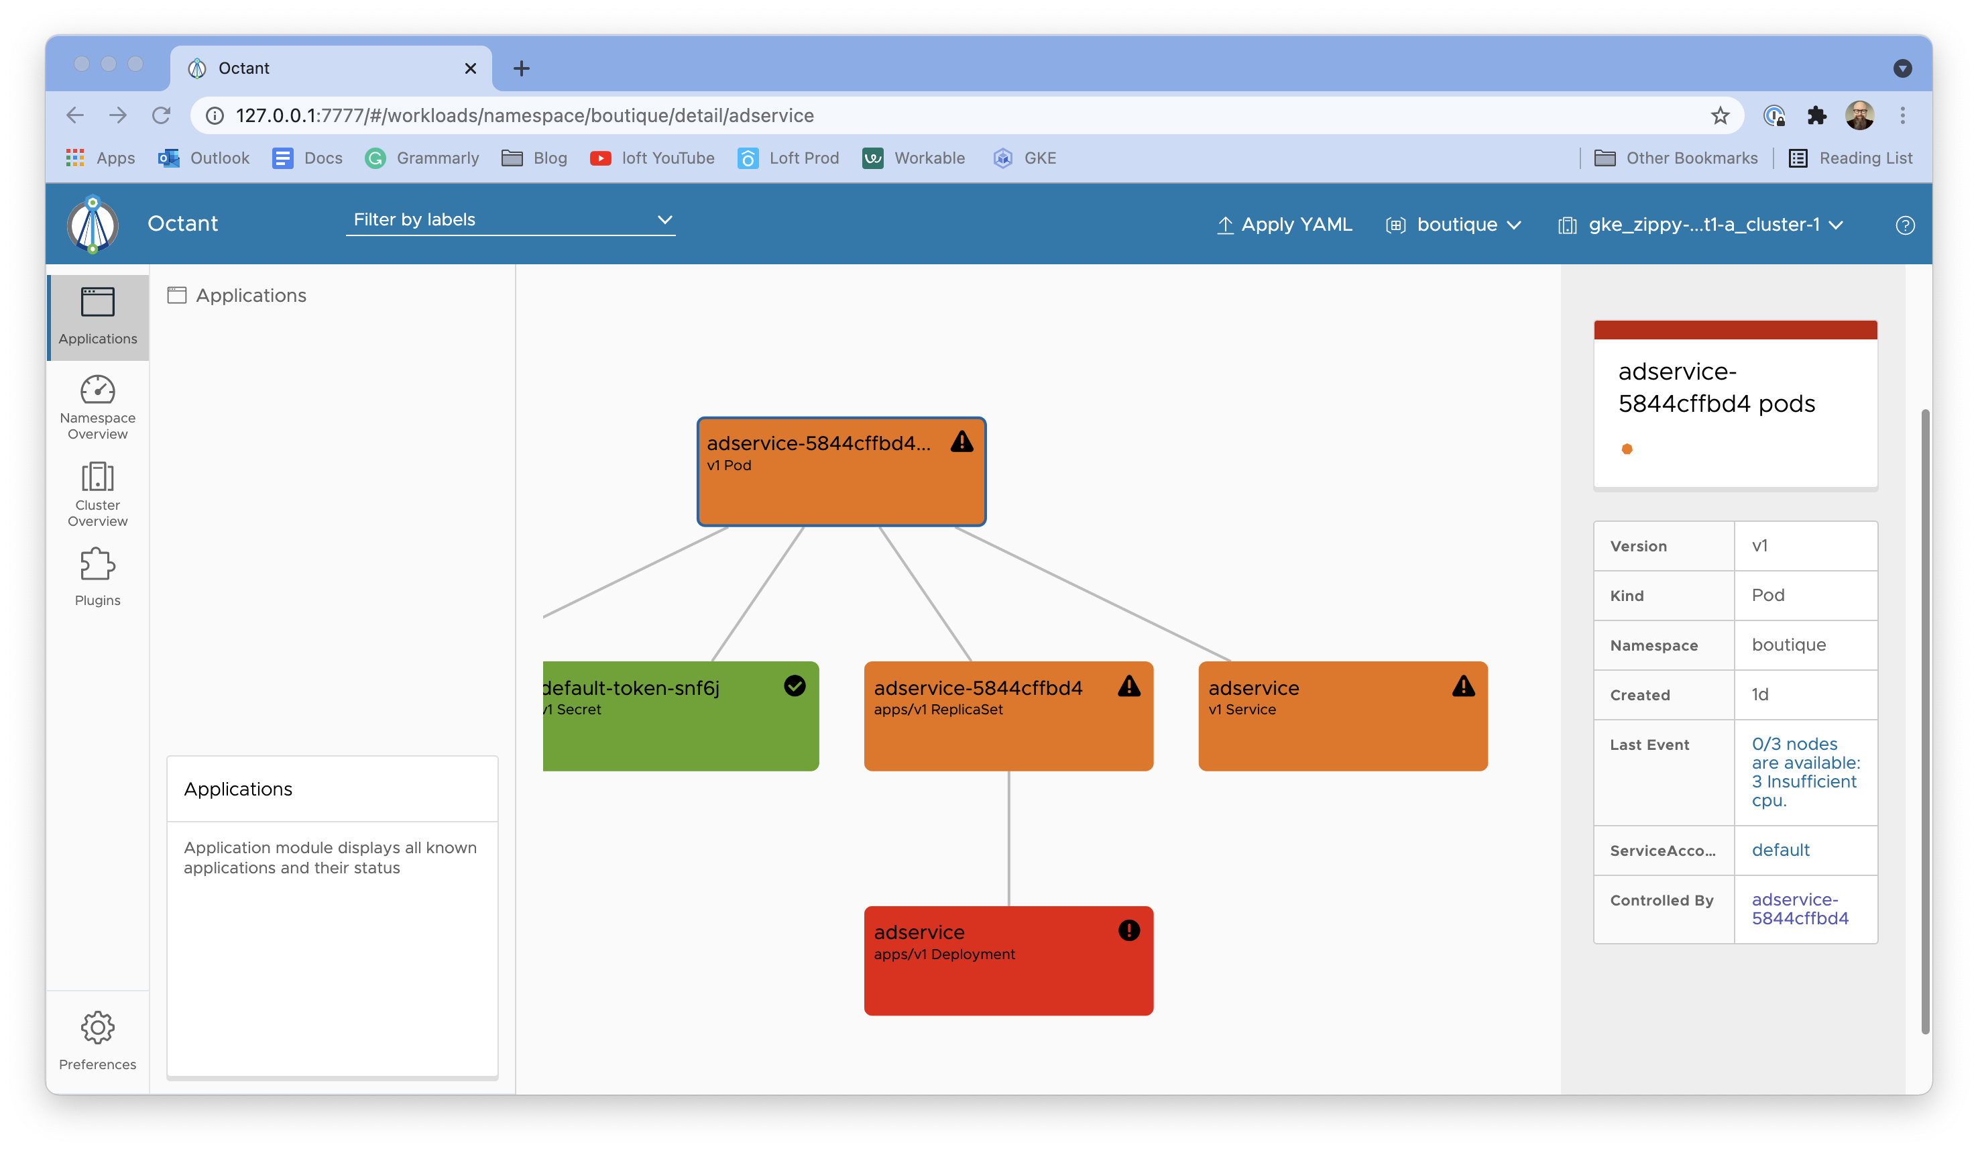Open a new browser tab
Image resolution: width=1978 pixels, height=1151 pixels.
tap(521, 68)
